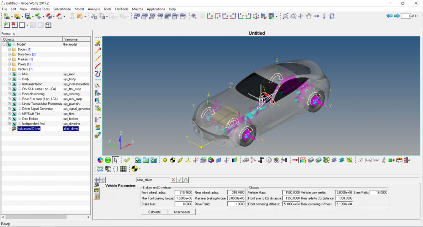Click the Attachments button
This screenshot has width=423, height=227.
coord(182,212)
